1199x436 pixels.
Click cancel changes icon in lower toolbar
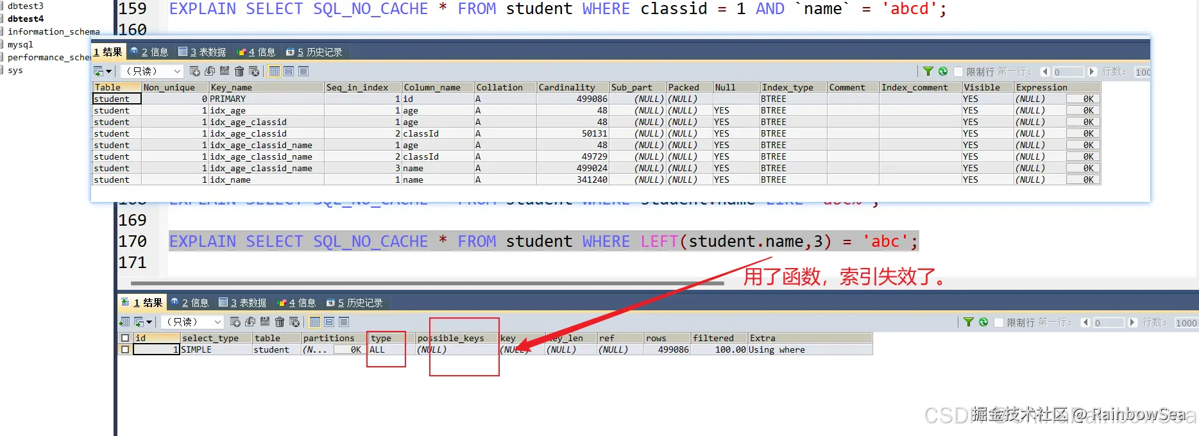(x=294, y=322)
